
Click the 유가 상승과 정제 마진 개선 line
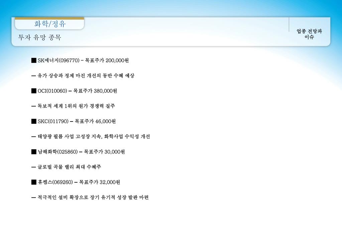click(83, 76)
